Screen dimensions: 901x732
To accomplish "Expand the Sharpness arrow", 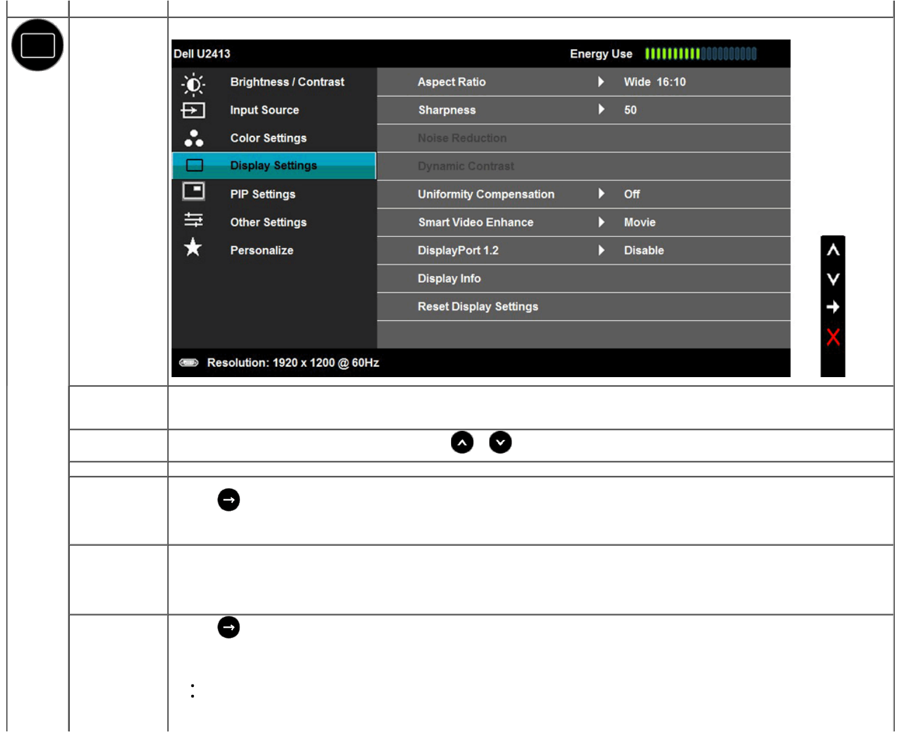I will coord(601,109).
